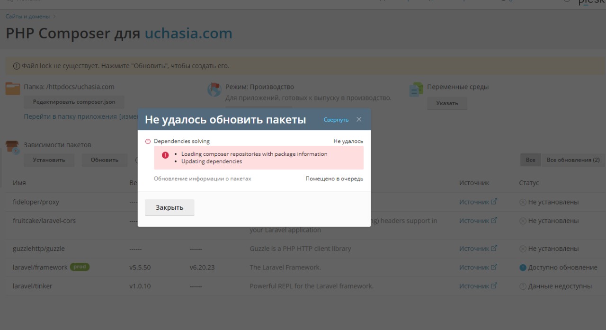Click the Loading composer repositories message

click(x=254, y=154)
